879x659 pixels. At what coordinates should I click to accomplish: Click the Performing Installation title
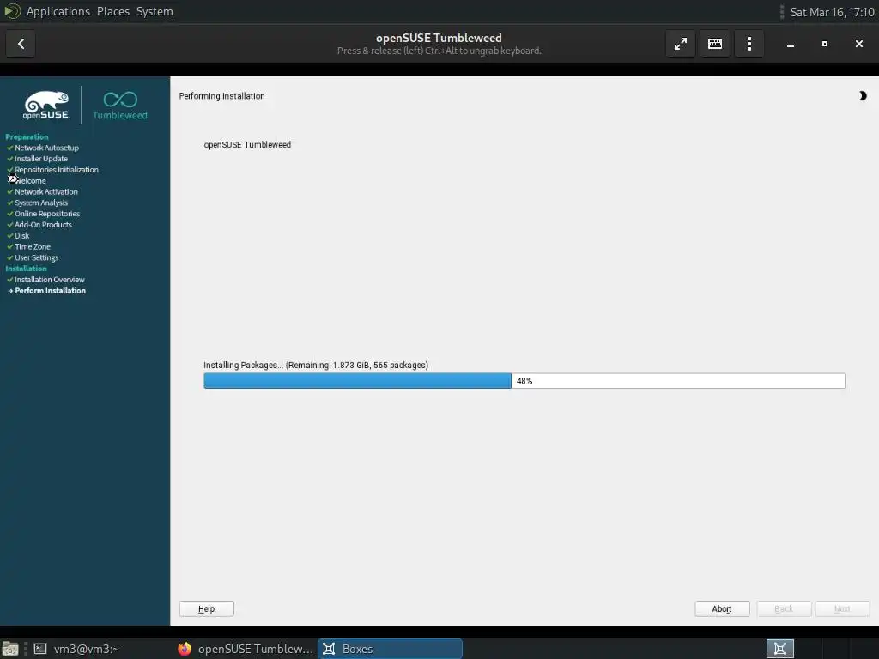[x=222, y=96]
